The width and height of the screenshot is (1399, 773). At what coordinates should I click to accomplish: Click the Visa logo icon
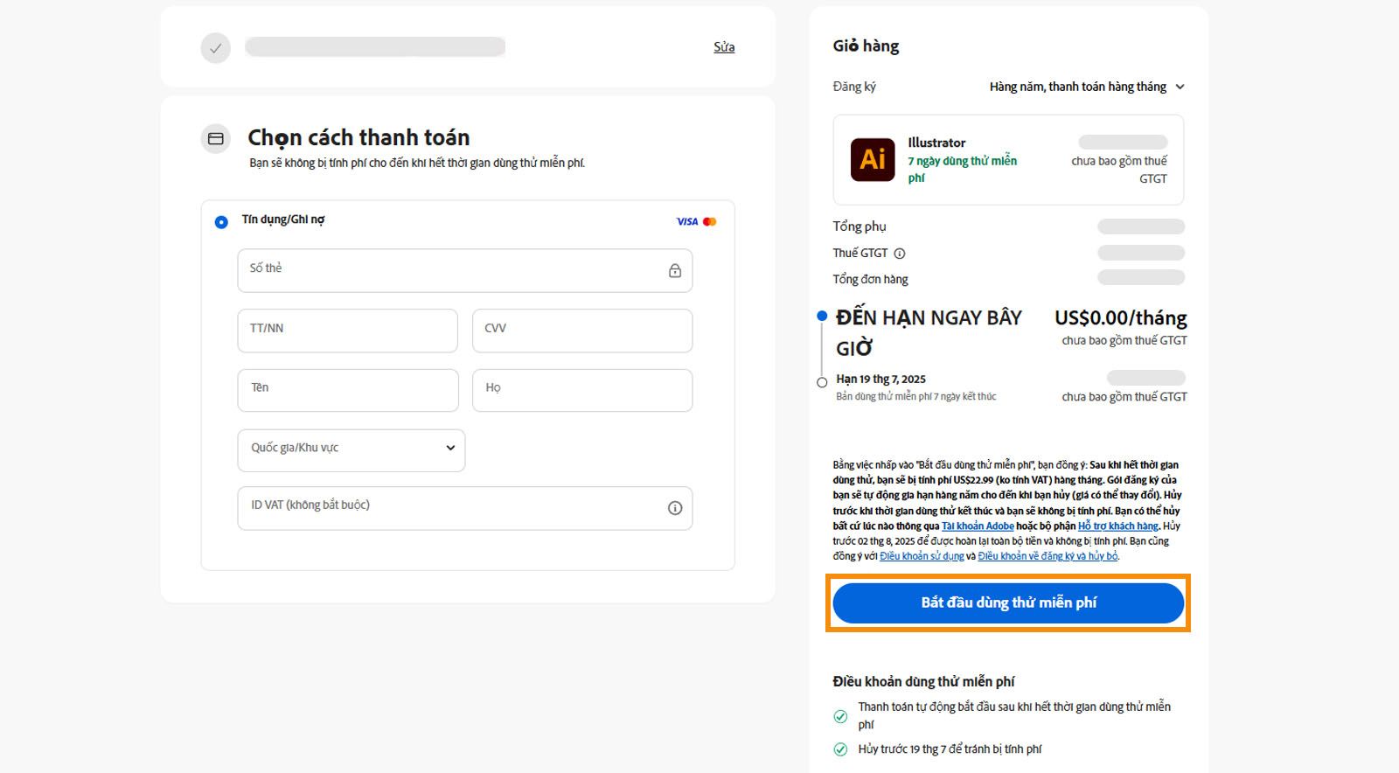tap(687, 222)
